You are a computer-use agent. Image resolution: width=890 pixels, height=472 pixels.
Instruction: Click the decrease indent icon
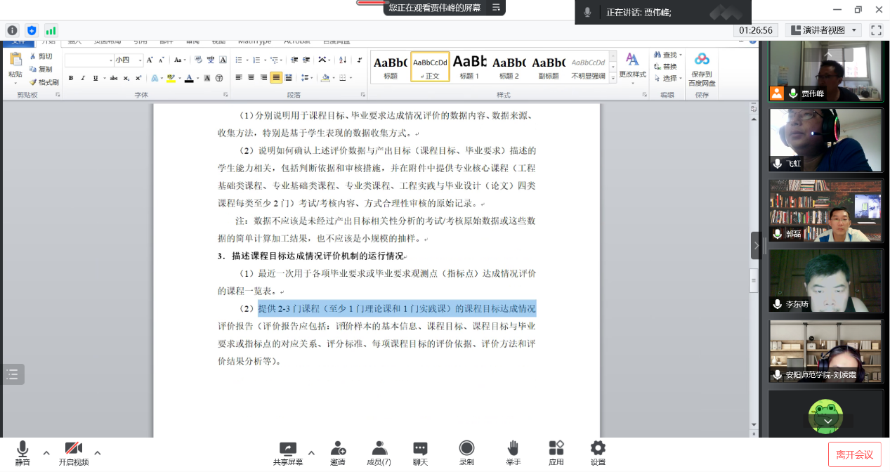pyautogui.click(x=294, y=60)
